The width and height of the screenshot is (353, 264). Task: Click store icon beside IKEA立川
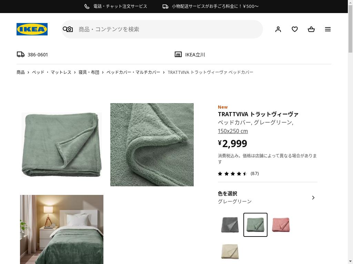pyautogui.click(x=178, y=55)
